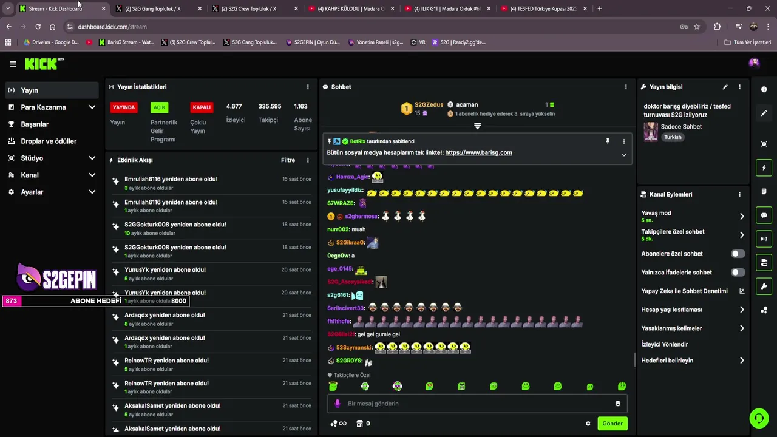Collapse the gift leaderboard arrow in chat
The image size is (777, 437).
tap(477, 126)
